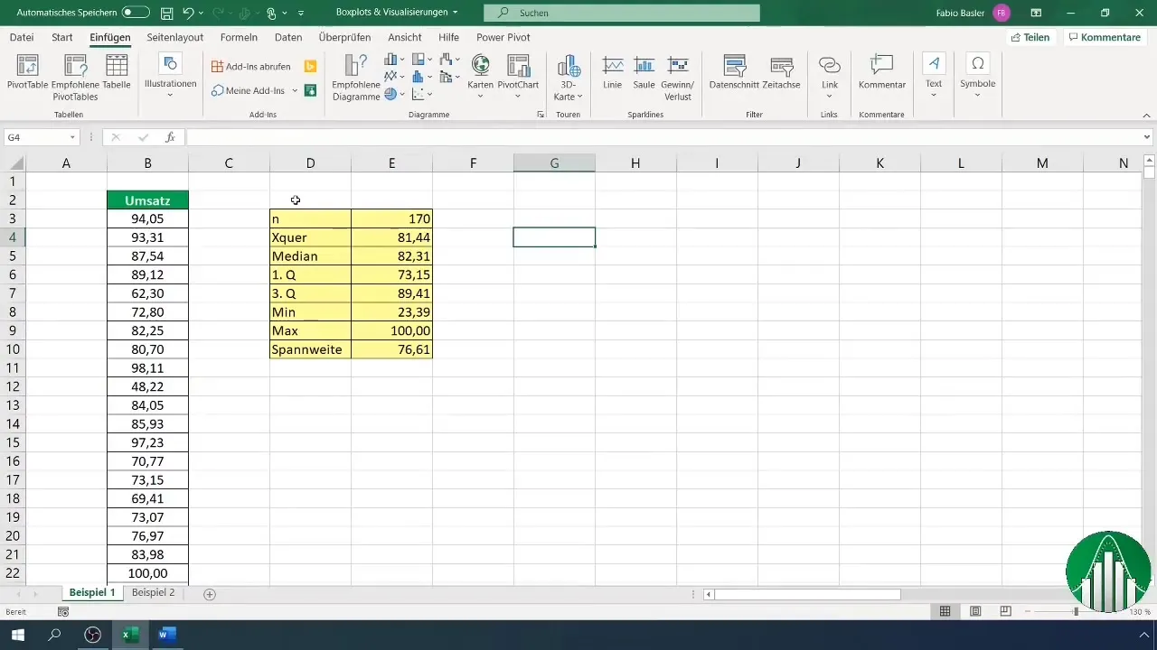Switch to the Überprüfen tab
The image size is (1157, 650).
point(344,37)
